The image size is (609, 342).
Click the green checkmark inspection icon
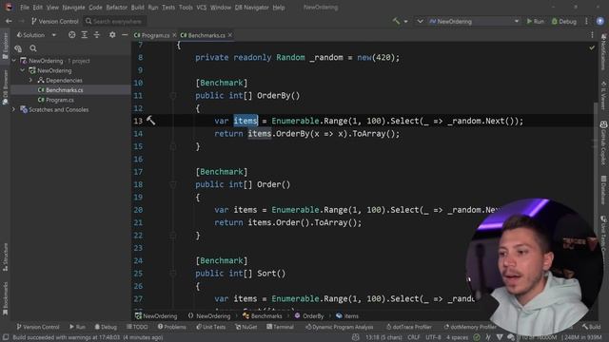pos(592,47)
